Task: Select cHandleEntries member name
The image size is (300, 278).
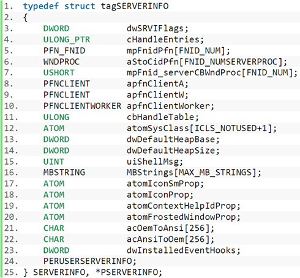Action: pyautogui.click(x=163, y=40)
